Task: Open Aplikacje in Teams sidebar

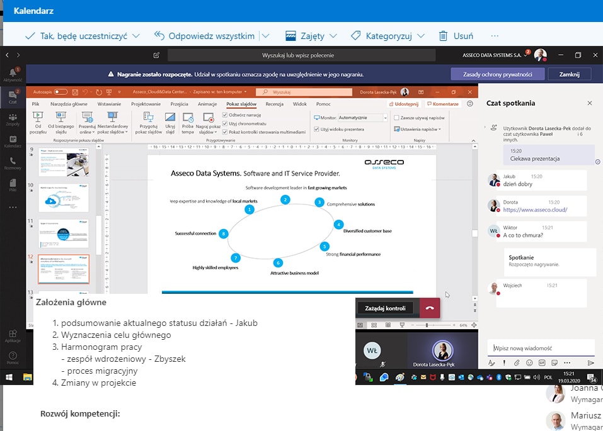Action: (13, 336)
